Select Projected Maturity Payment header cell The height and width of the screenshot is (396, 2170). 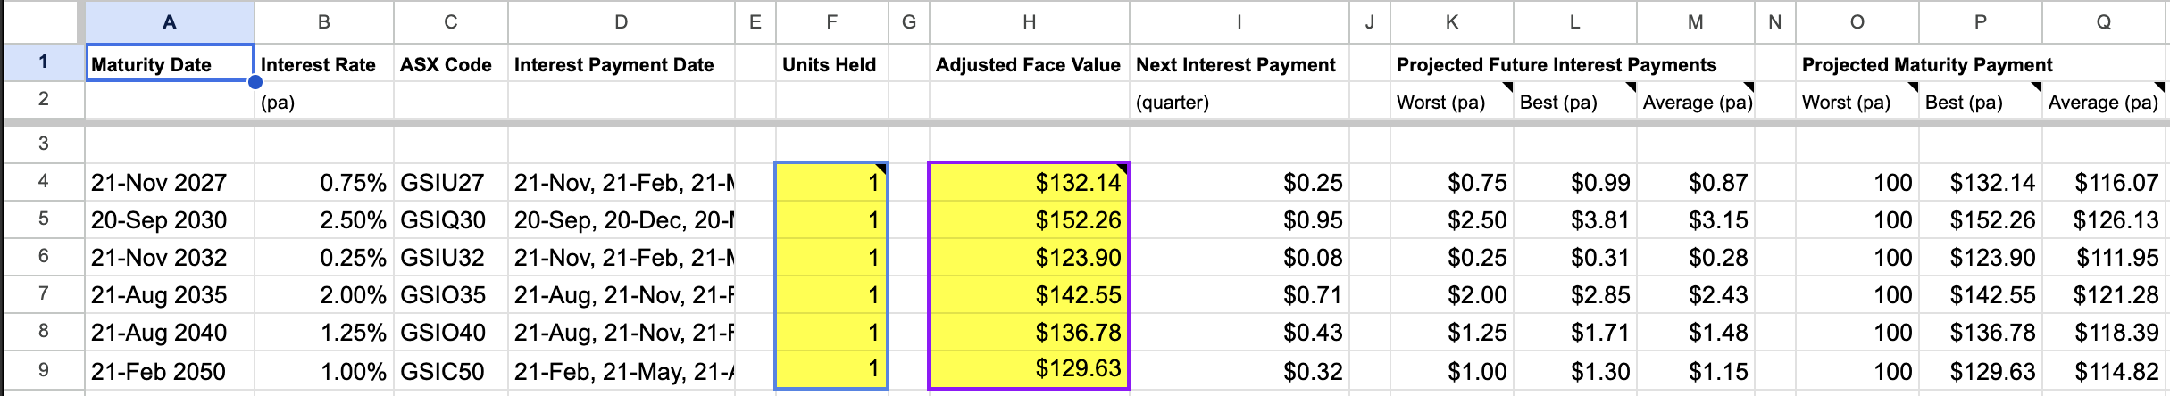[x=1927, y=64]
